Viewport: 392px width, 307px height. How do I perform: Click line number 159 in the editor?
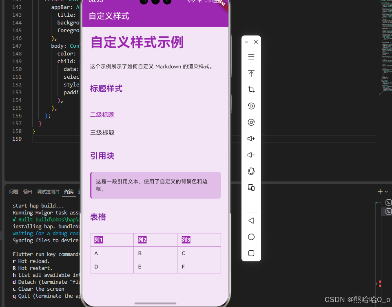[17, 139]
